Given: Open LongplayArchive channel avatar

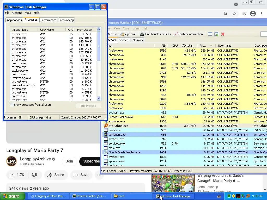Looking at the screenshot, I should (x=11, y=161).
